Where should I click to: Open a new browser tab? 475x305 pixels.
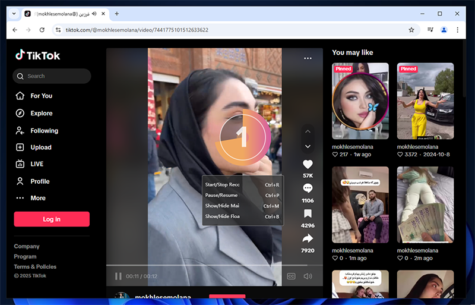pyautogui.click(x=116, y=14)
